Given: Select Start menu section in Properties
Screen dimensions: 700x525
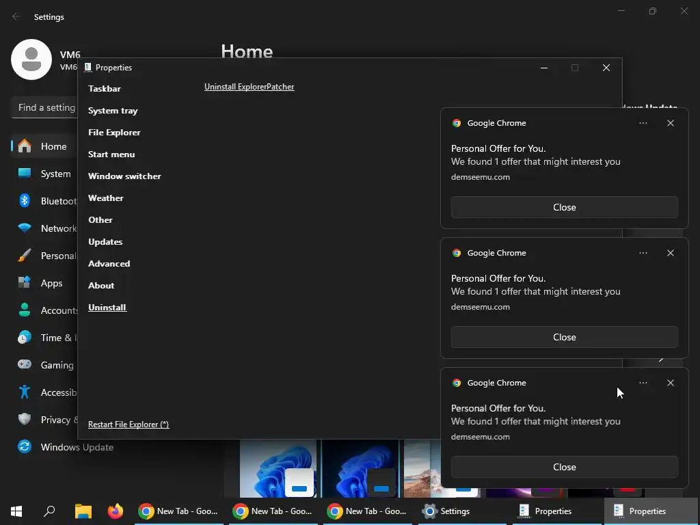Looking at the screenshot, I should [111, 154].
